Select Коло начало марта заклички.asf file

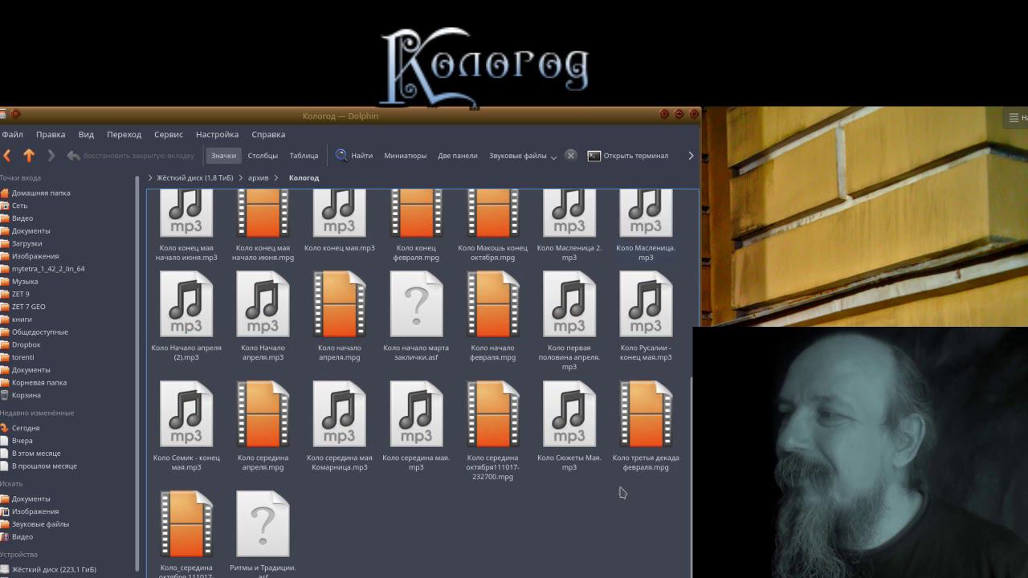point(416,316)
